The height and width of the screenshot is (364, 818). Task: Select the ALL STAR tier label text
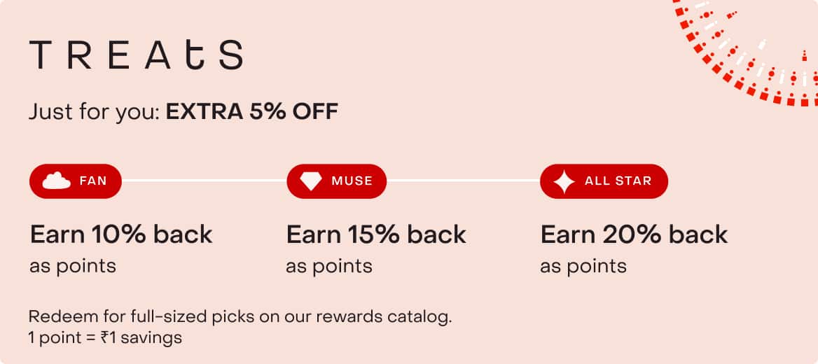[618, 181]
